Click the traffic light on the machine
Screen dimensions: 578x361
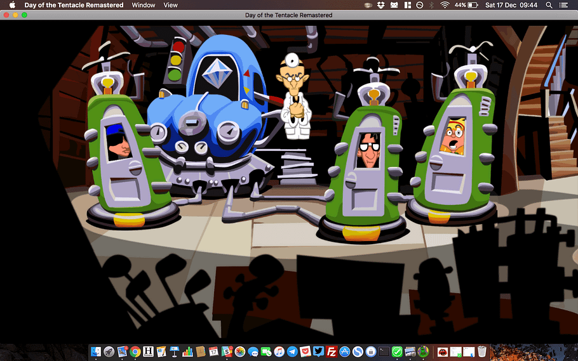pyautogui.click(x=177, y=60)
